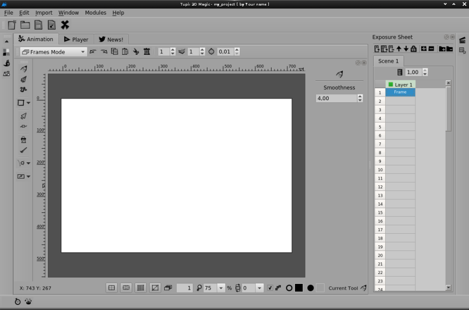Toggle the grid display
The image size is (469, 310).
click(140, 288)
